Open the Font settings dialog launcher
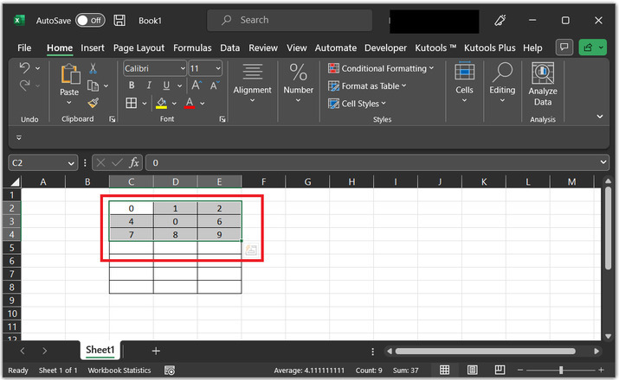This screenshot has height=380, width=619. pos(222,119)
